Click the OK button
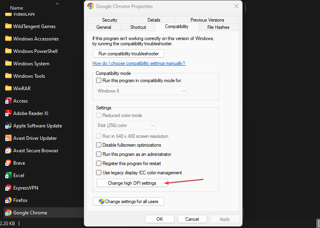 point(160,219)
